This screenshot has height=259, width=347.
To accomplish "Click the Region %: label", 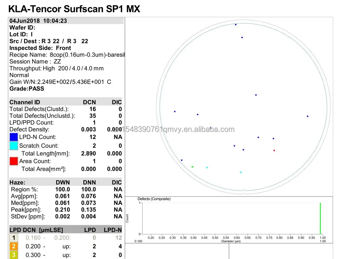I will coord(25,189).
